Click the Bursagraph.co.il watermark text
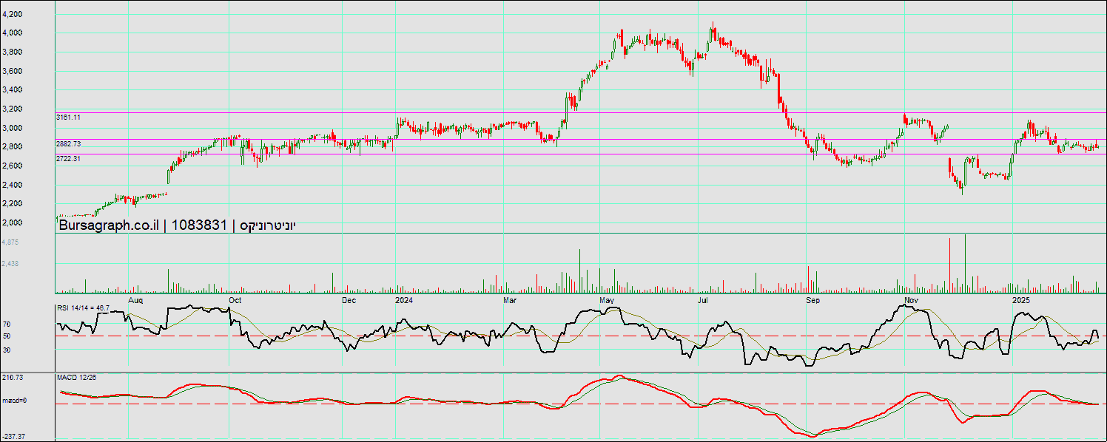Image resolution: width=1107 pixels, height=442 pixels. click(x=108, y=226)
